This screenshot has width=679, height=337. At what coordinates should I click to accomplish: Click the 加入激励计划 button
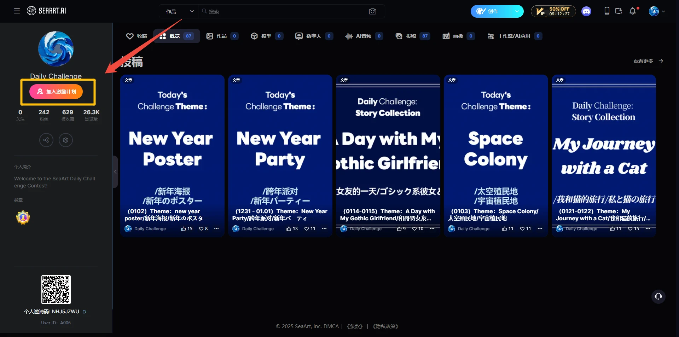click(56, 91)
